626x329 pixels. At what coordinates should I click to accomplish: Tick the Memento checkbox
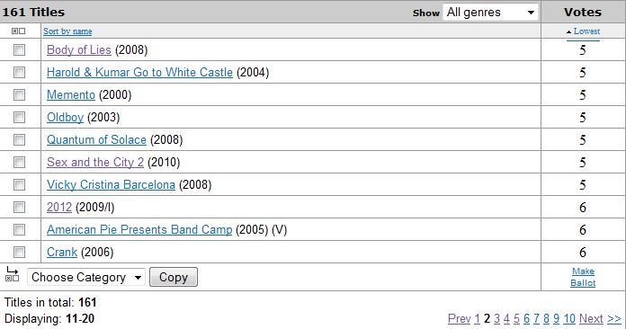click(19, 95)
